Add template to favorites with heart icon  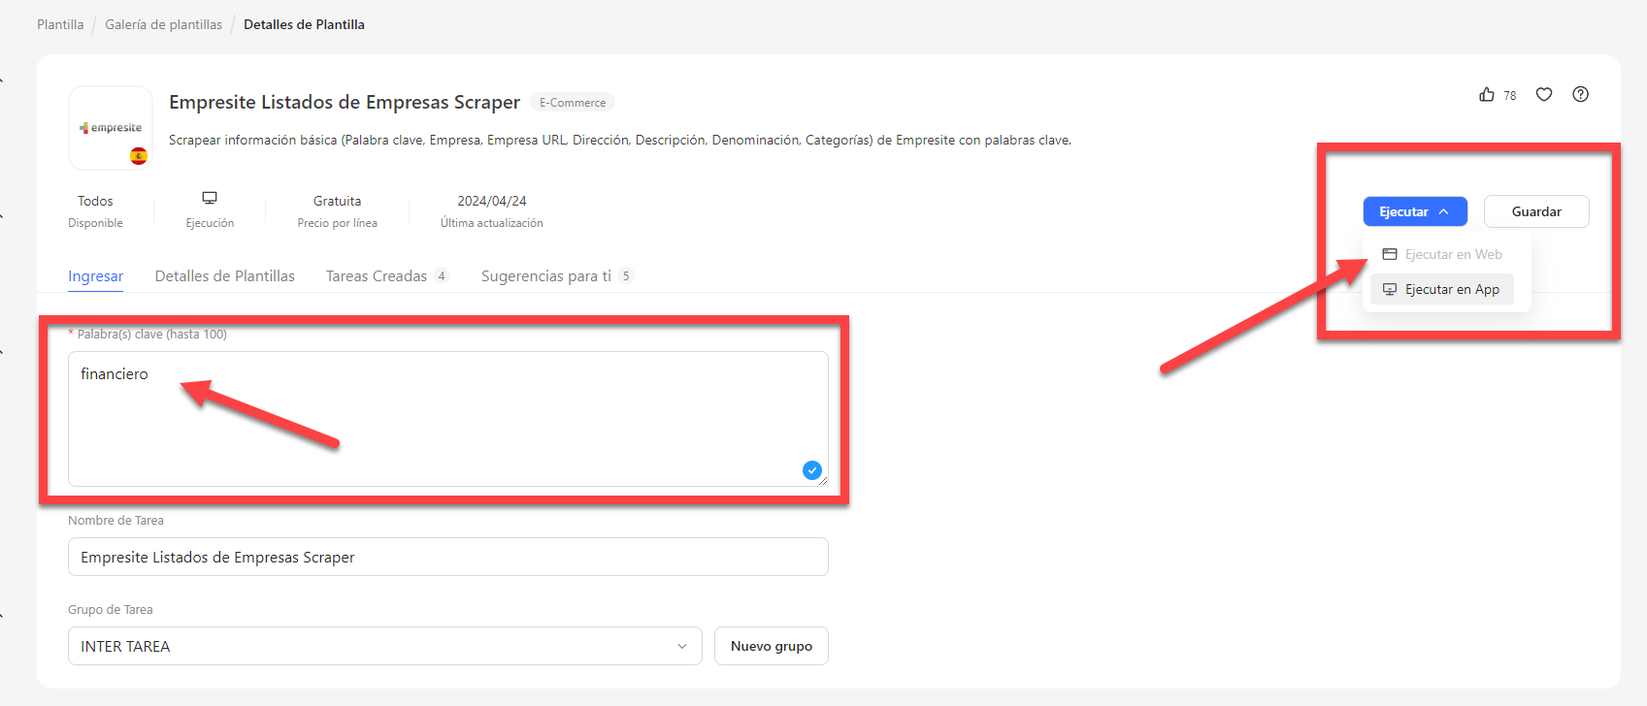(1544, 94)
